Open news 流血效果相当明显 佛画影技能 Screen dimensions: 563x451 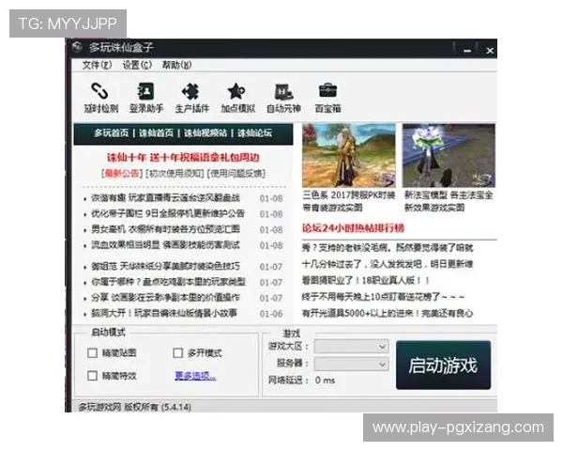(165, 245)
